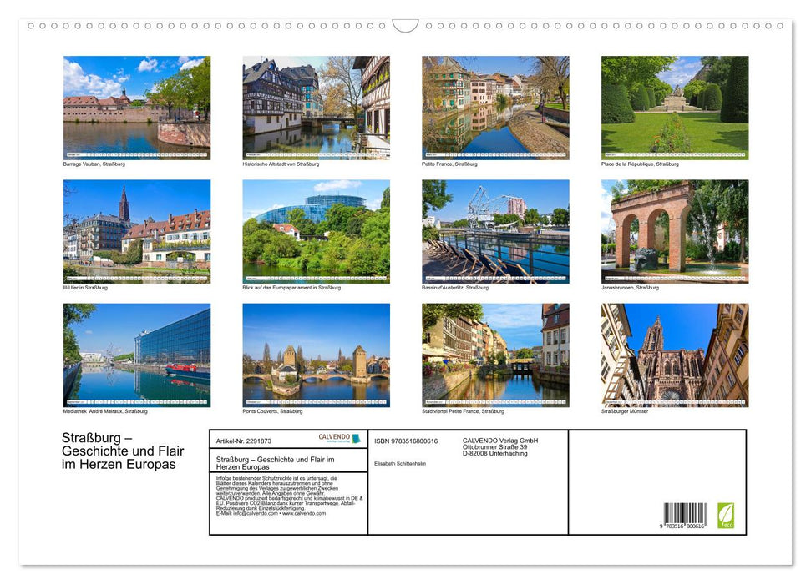This screenshot has width=811, height=584.
Task: Click the calendar hanger notch at top
Action: click(405, 26)
